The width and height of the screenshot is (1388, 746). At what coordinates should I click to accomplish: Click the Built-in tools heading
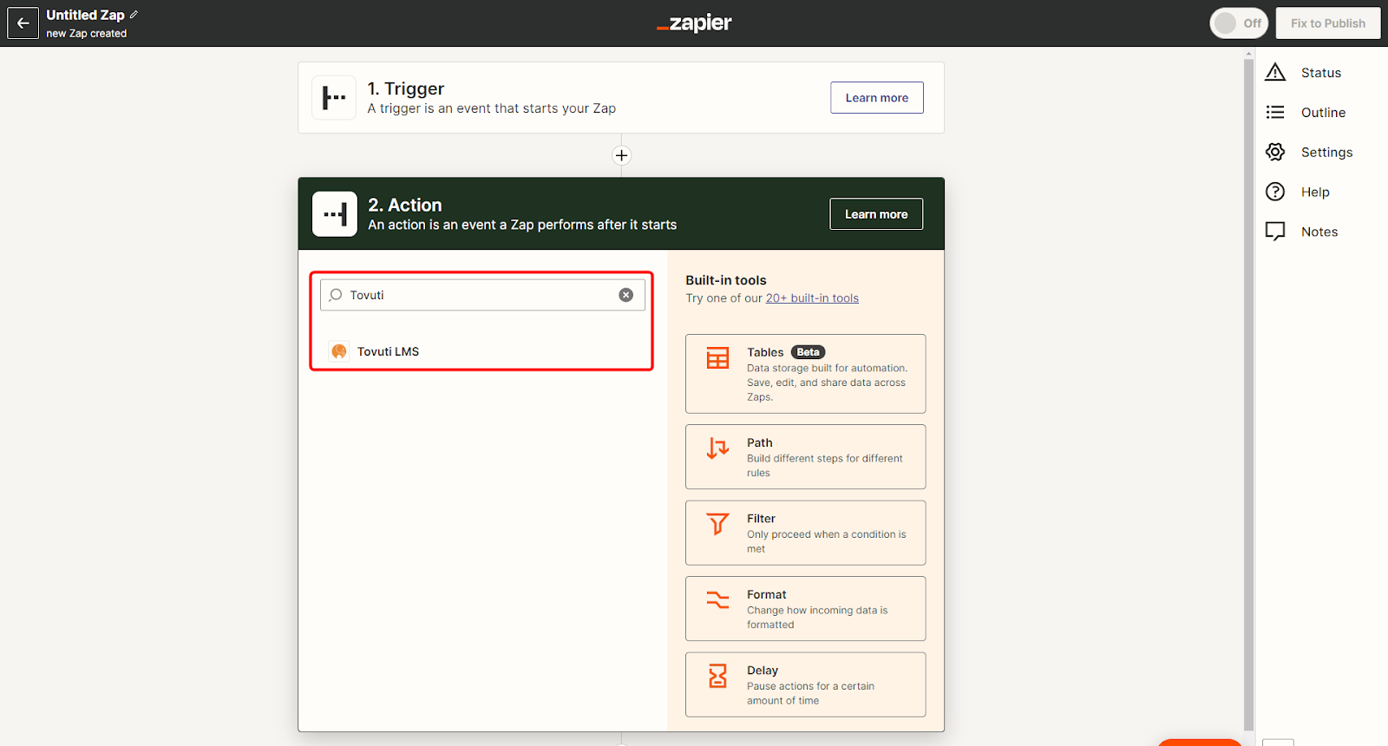click(x=726, y=280)
